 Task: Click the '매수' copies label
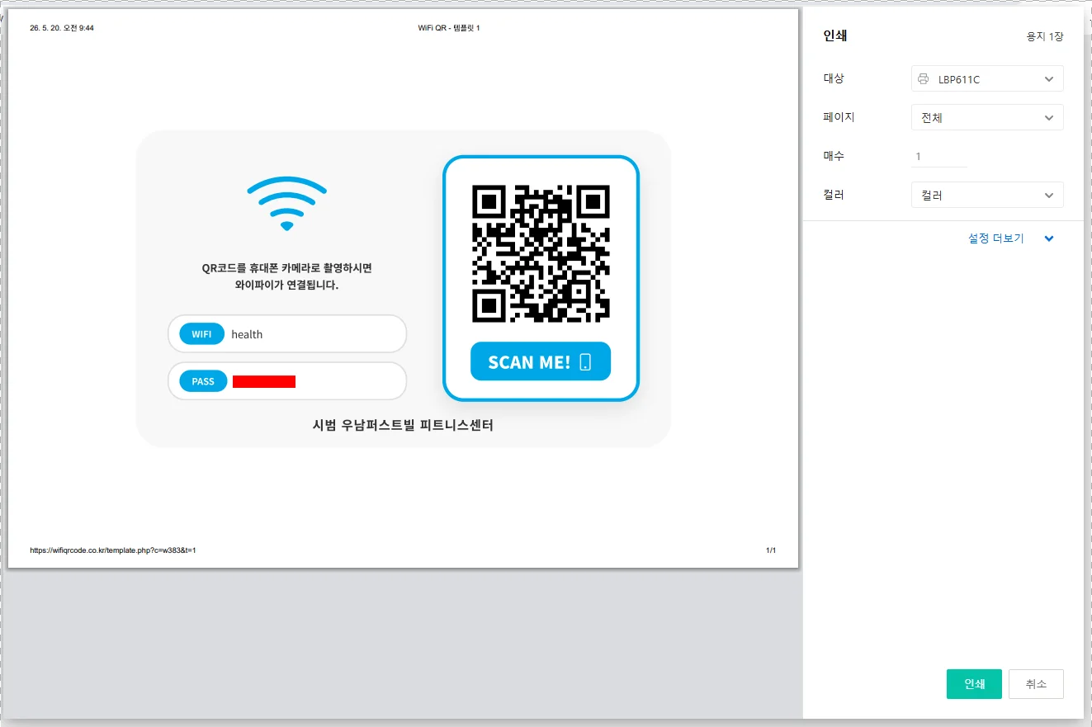[834, 156]
